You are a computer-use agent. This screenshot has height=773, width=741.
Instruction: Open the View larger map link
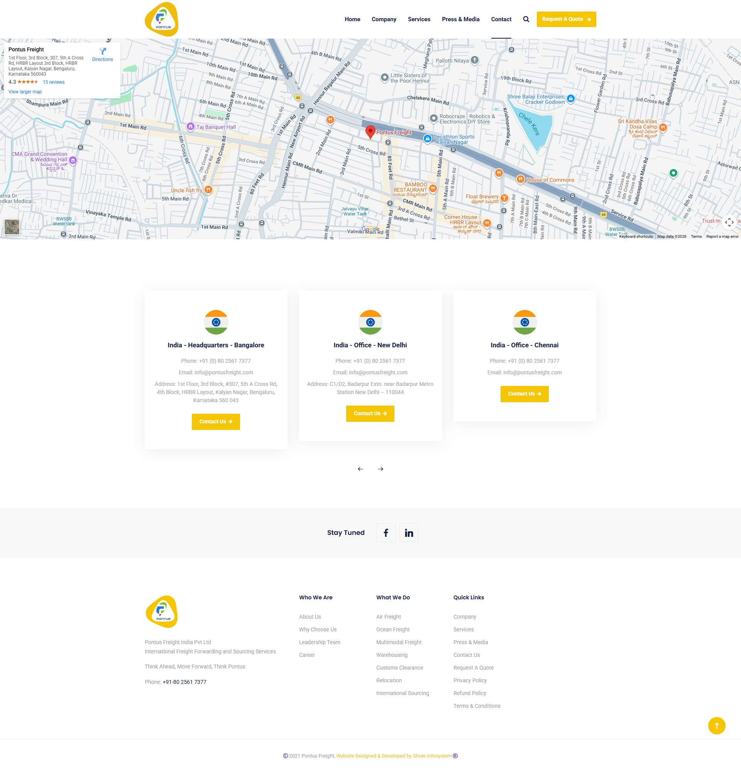25,92
